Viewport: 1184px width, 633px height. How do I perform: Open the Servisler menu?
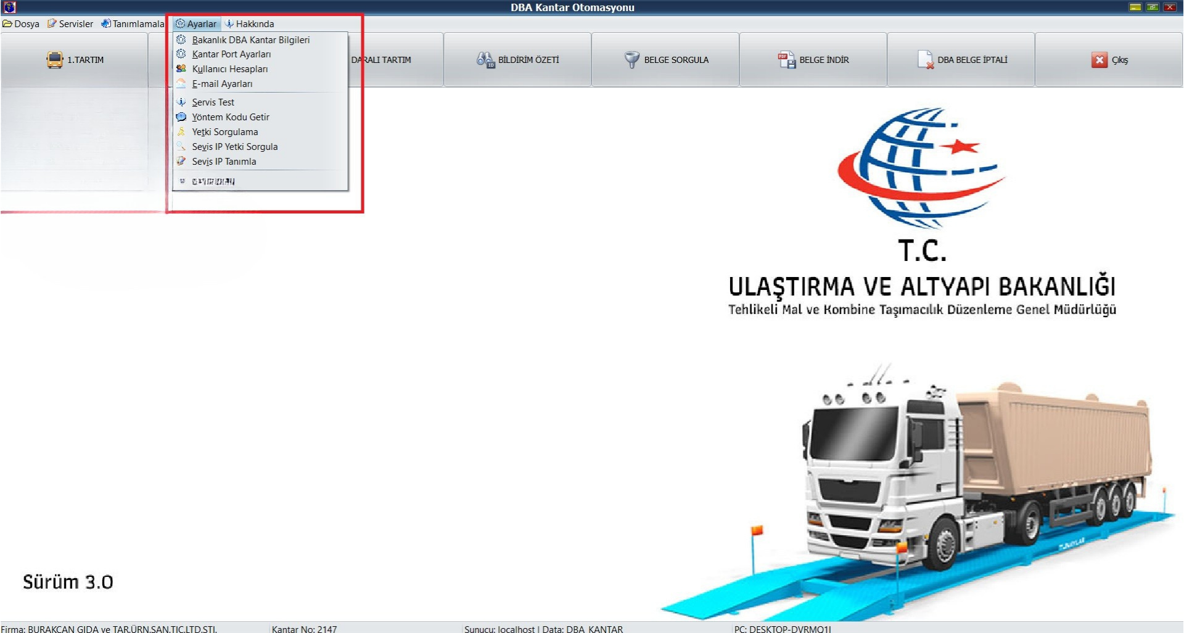pyautogui.click(x=70, y=24)
